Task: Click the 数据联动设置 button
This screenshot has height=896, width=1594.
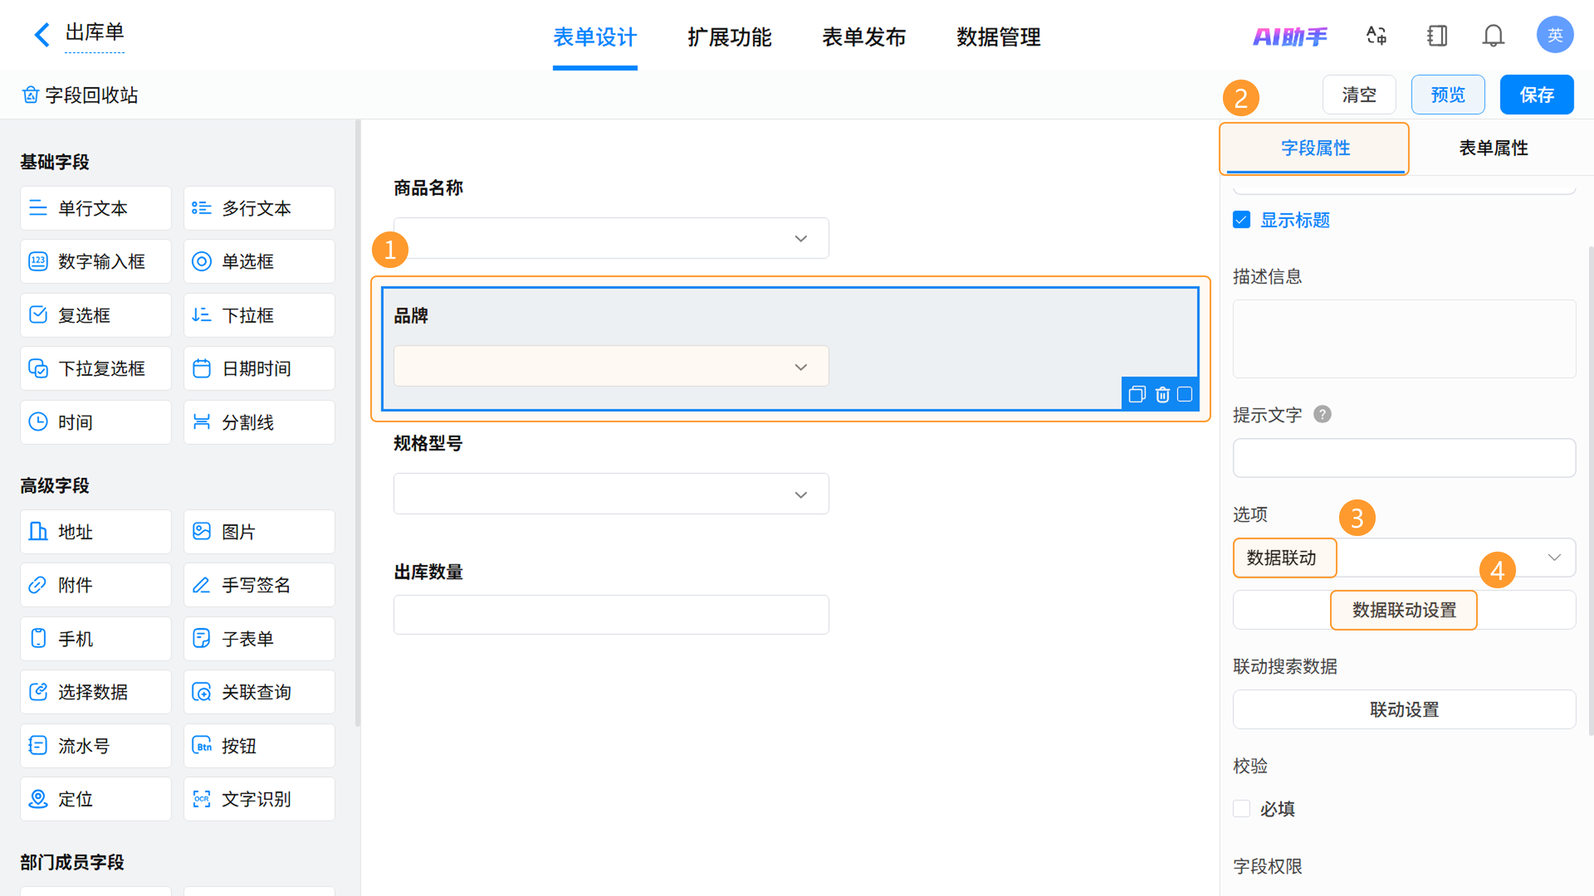Action: click(1403, 610)
